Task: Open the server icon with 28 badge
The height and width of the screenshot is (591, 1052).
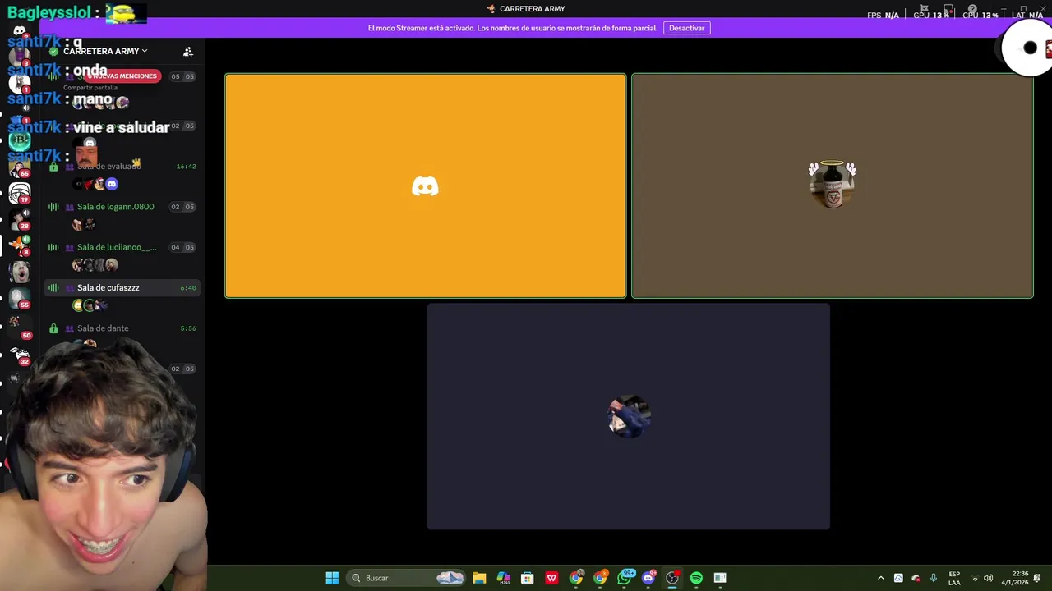Action: pos(19,219)
